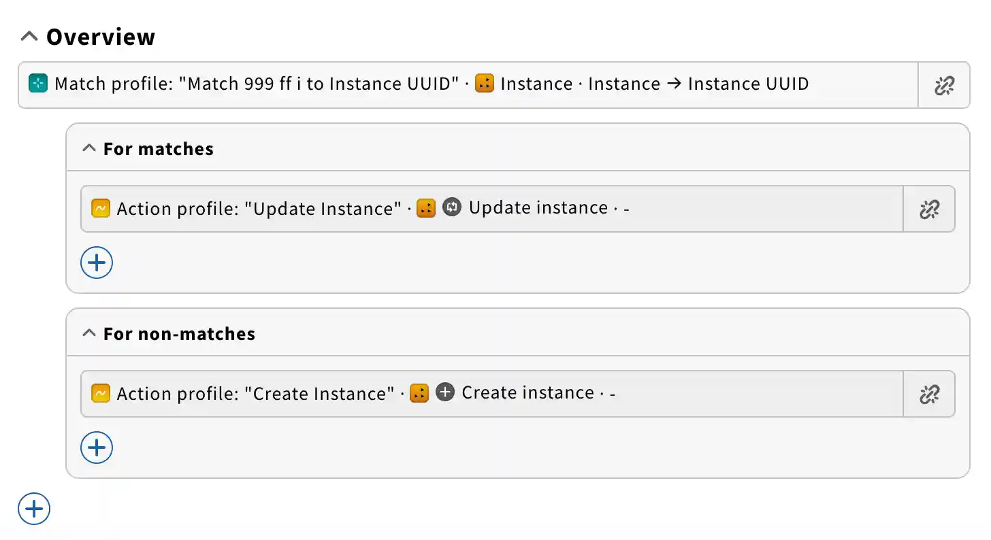Click the orange icon in Update Instance row
This screenshot has height=540, width=991.
426,208
